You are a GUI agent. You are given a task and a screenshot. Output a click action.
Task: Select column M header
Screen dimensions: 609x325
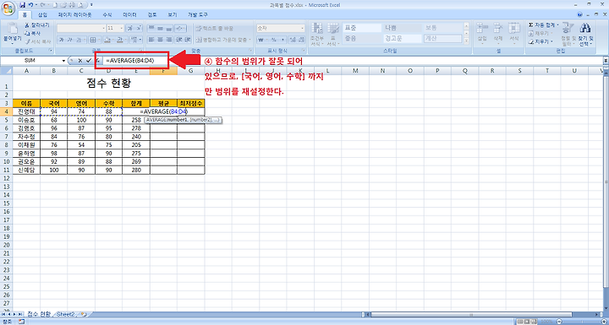point(355,71)
